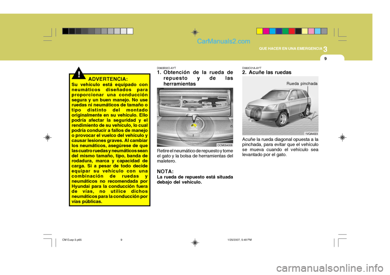Click the 'QUE HACER EN UNA EMERGENCIA' header
The image size is (390, 275).
(290, 49)
